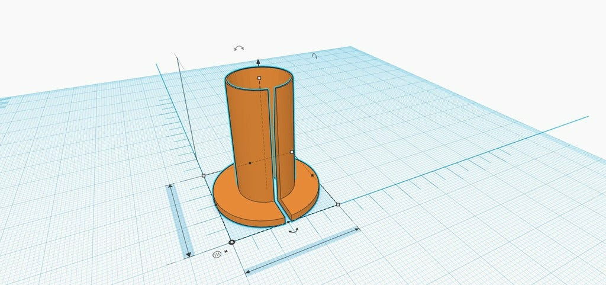Click the double-arrow rotation handle above the tube
Image resolution: width=606 pixels, height=285 pixels.
pyautogui.click(x=239, y=48)
